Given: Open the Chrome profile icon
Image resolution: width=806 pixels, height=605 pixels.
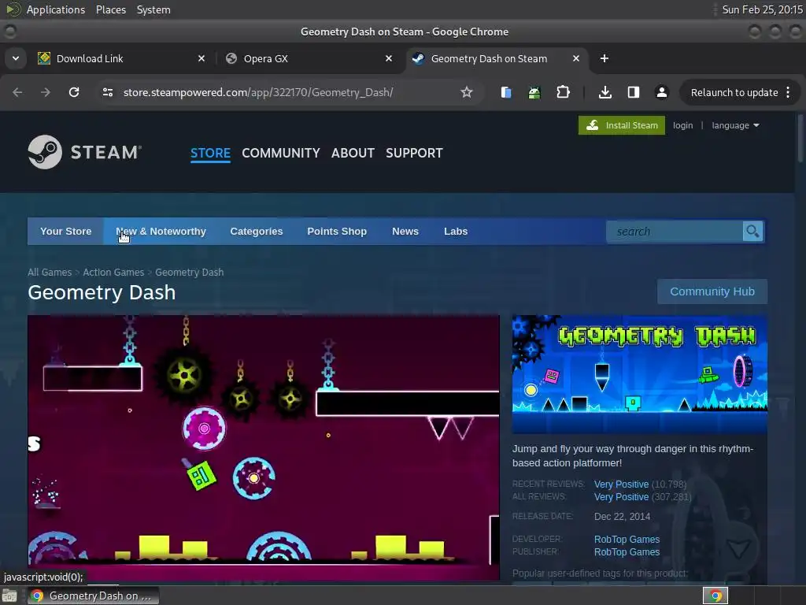Looking at the screenshot, I should pos(661,92).
